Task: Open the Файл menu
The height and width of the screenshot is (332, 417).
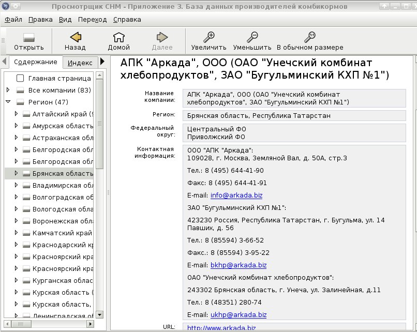Action: pos(13,20)
